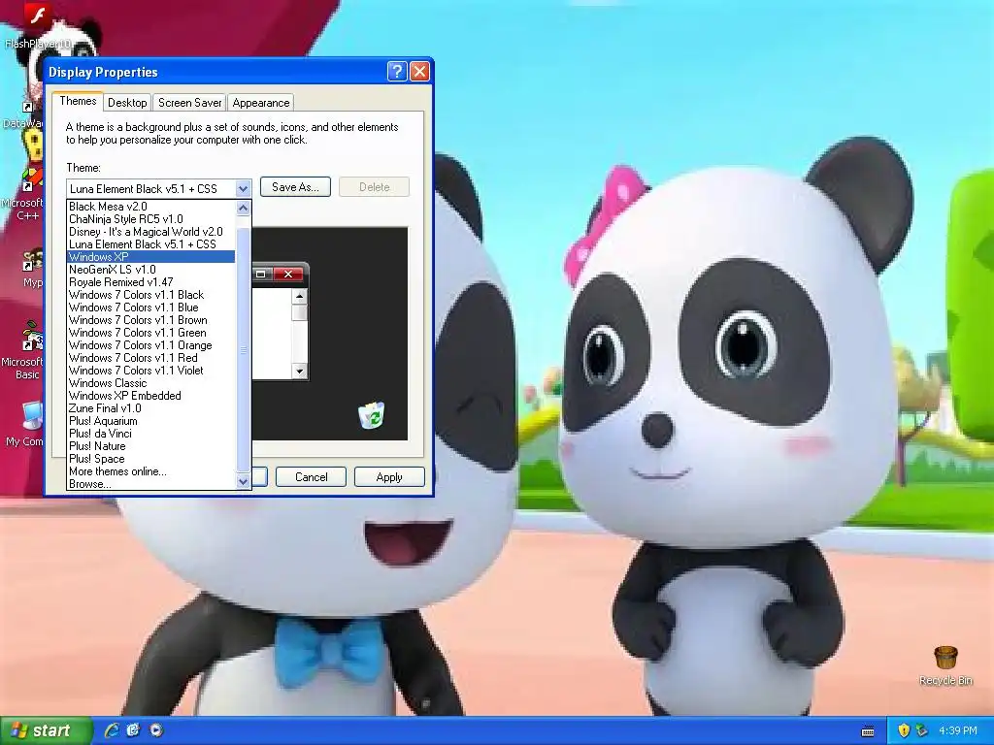Click the second quick launch icon next to Internet Explorer
994x745 pixels.
133,730
